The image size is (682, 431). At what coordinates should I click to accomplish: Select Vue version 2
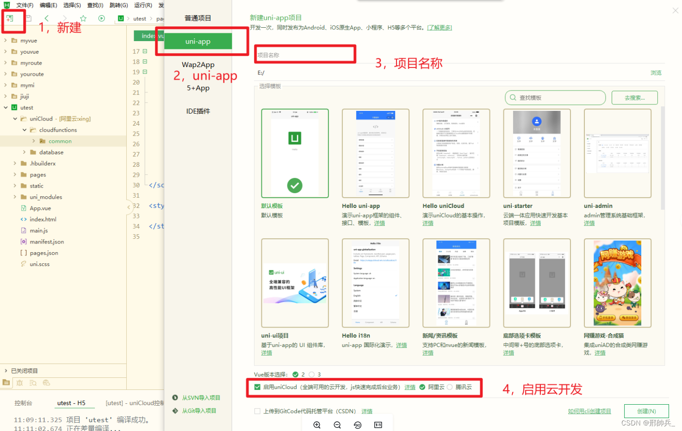point(296,374)
